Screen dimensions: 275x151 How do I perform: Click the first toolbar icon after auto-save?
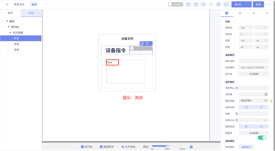pos(189,4)
